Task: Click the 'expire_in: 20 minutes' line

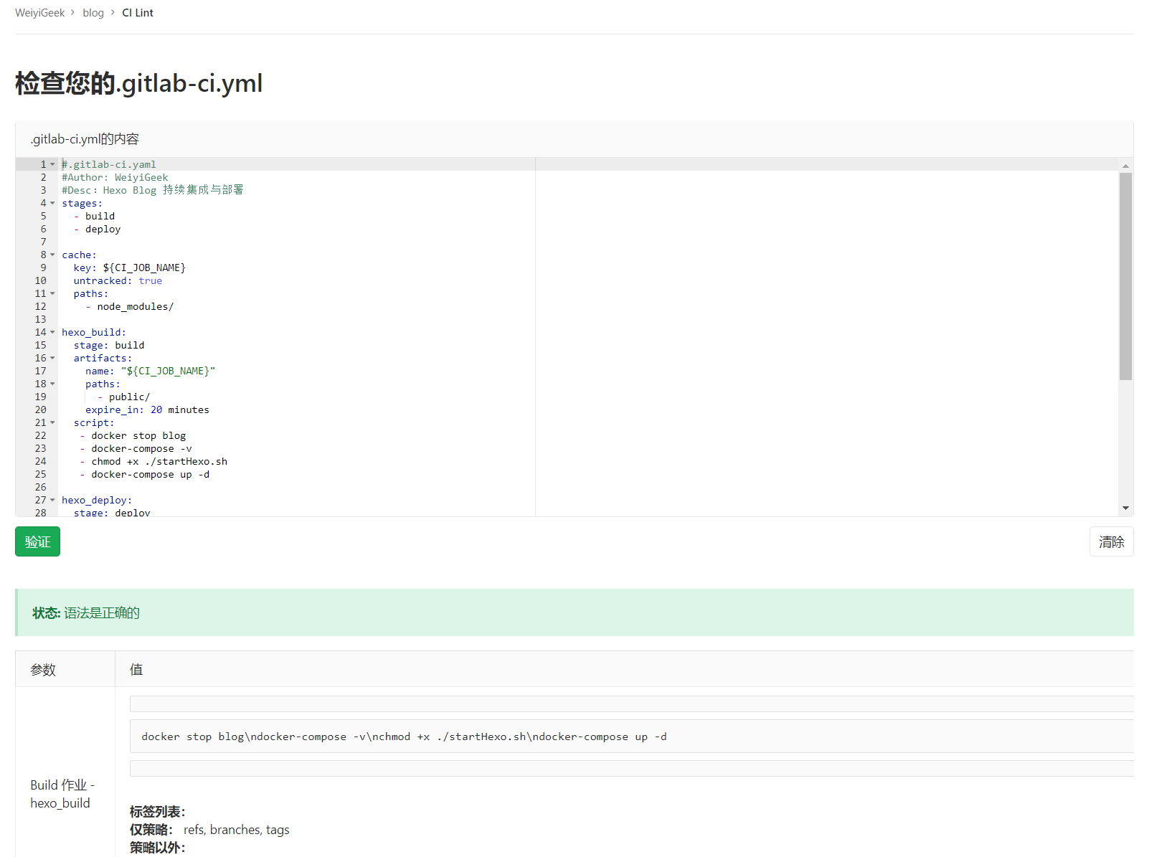Action: (x=147, y=409)
